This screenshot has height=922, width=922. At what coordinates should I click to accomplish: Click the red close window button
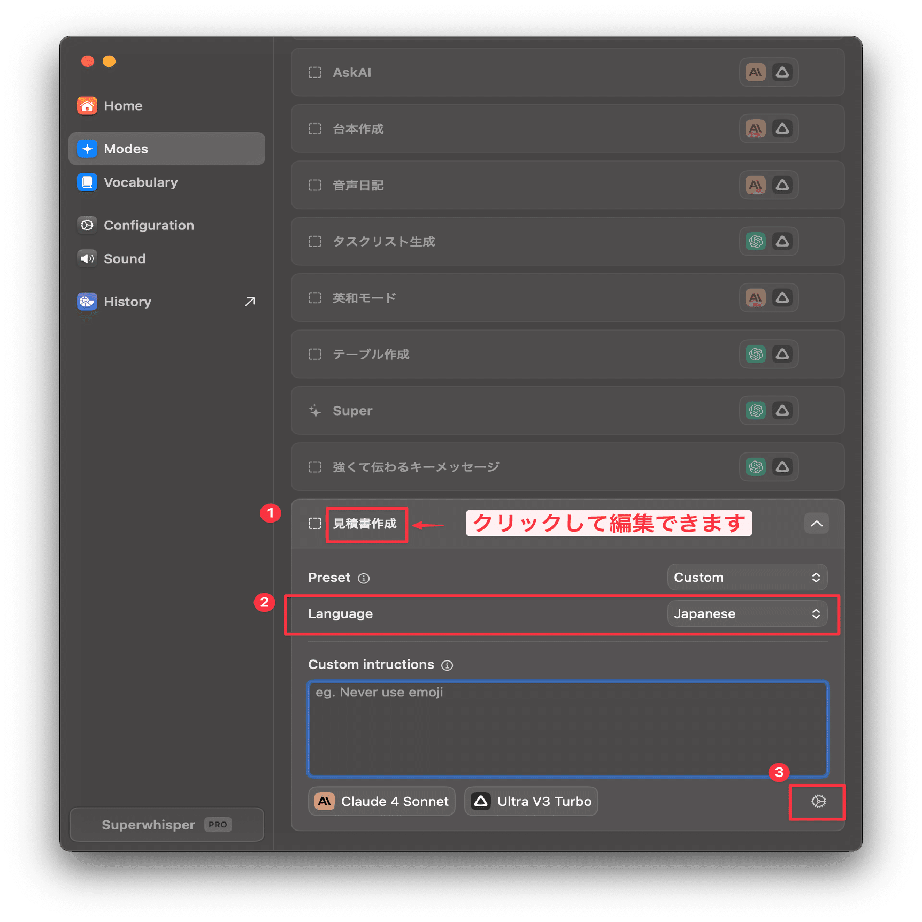[88, 61]
